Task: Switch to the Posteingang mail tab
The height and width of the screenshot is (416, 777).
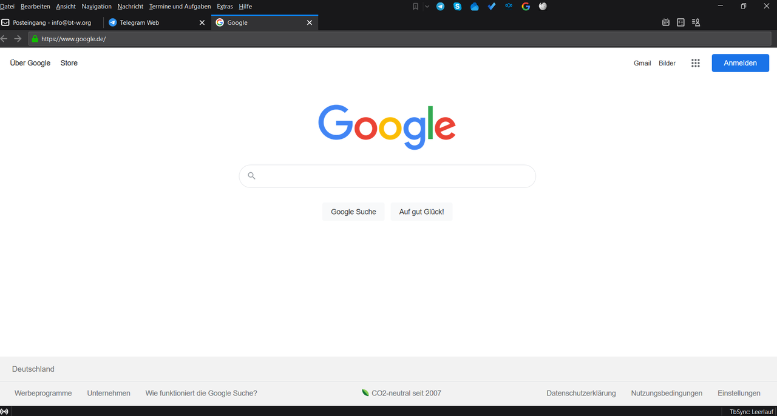Action: click(x=52, y=22)
